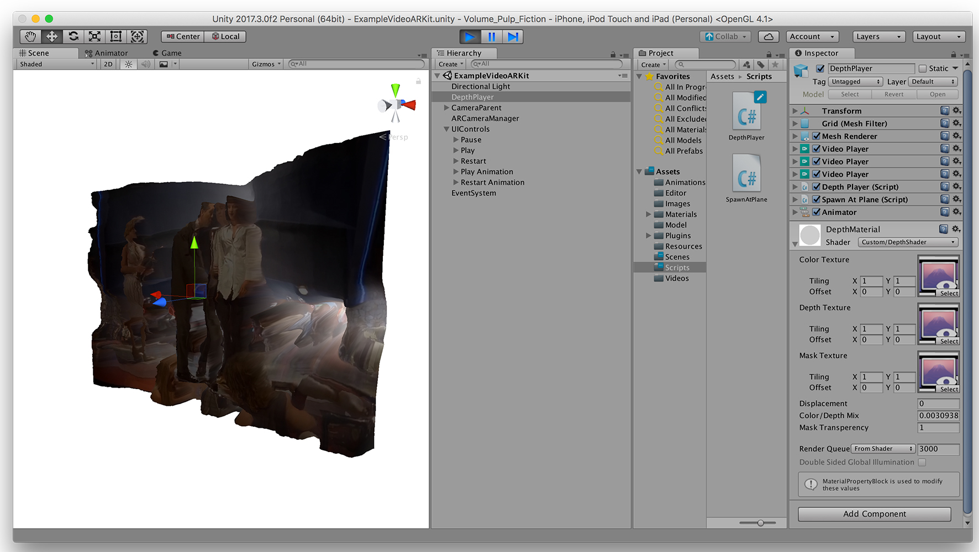
Task: Toggle scene effects image icon
Action: tap(164, 64)
